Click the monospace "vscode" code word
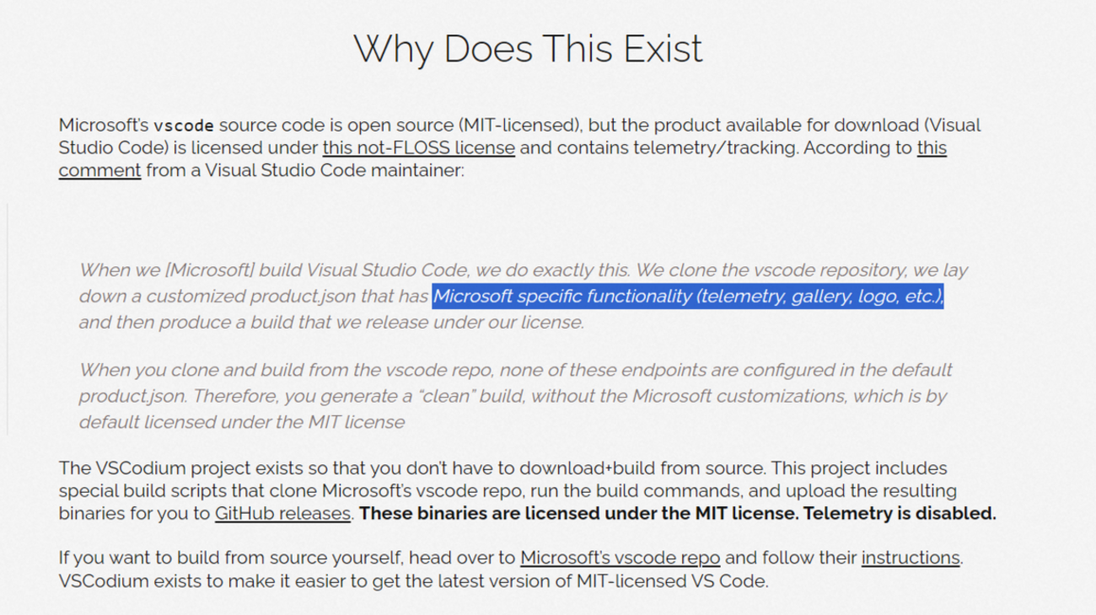 click(184, 126)
